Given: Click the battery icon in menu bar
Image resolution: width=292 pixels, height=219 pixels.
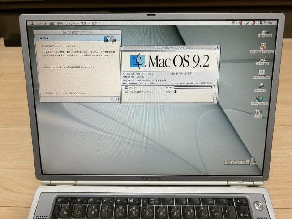Looking at the screenshot, I should pos(241,23).
